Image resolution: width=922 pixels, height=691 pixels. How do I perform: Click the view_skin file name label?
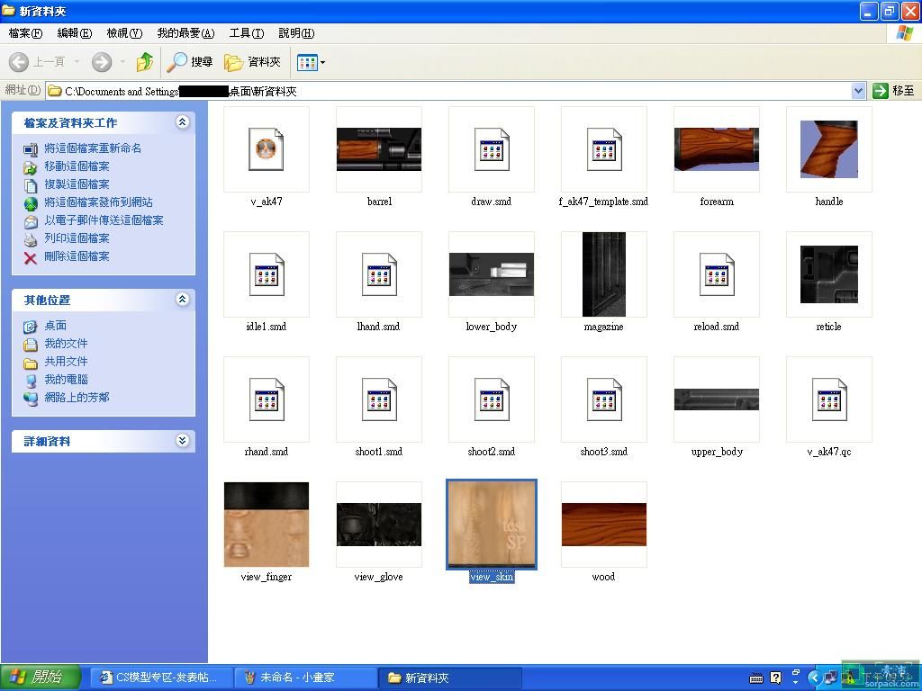(492, 577)
